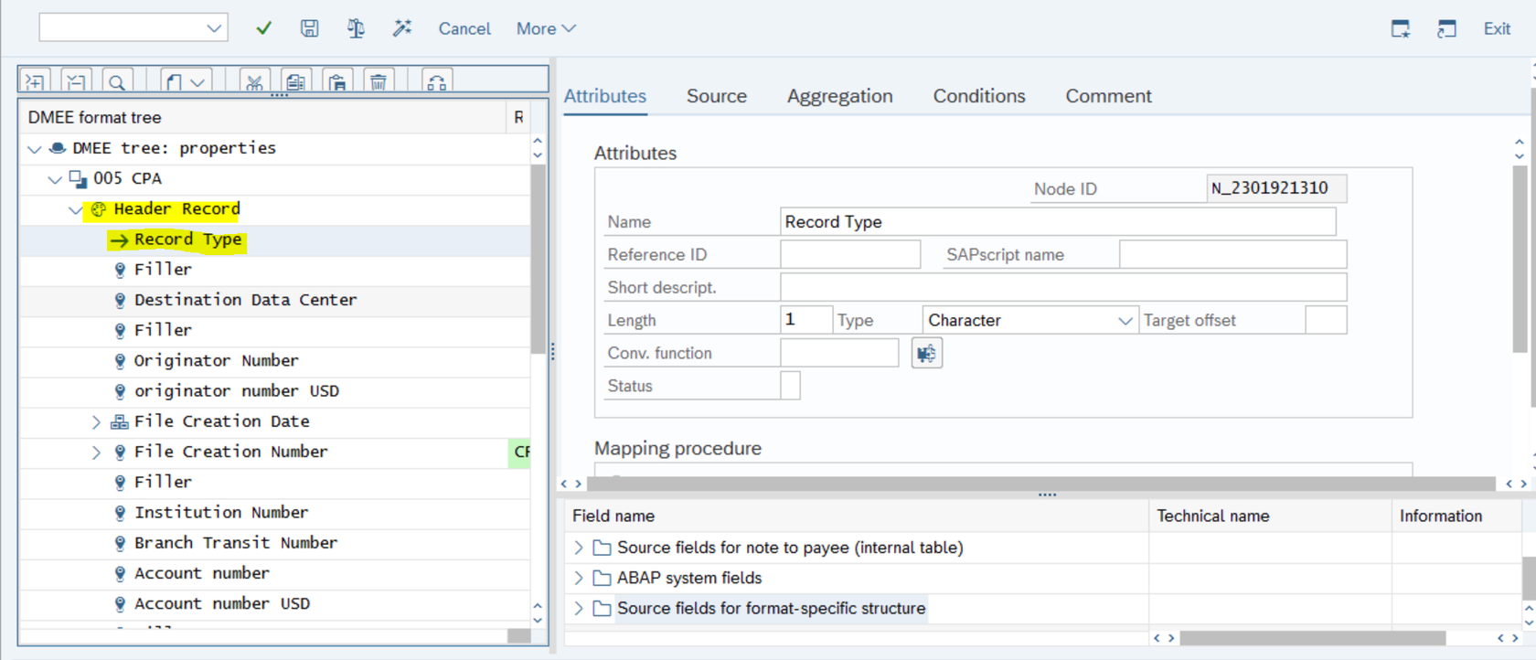Viewport: 1536px width, 660px height.
Task: Click the green checkmark Enter icon
Action: [264, 28]
